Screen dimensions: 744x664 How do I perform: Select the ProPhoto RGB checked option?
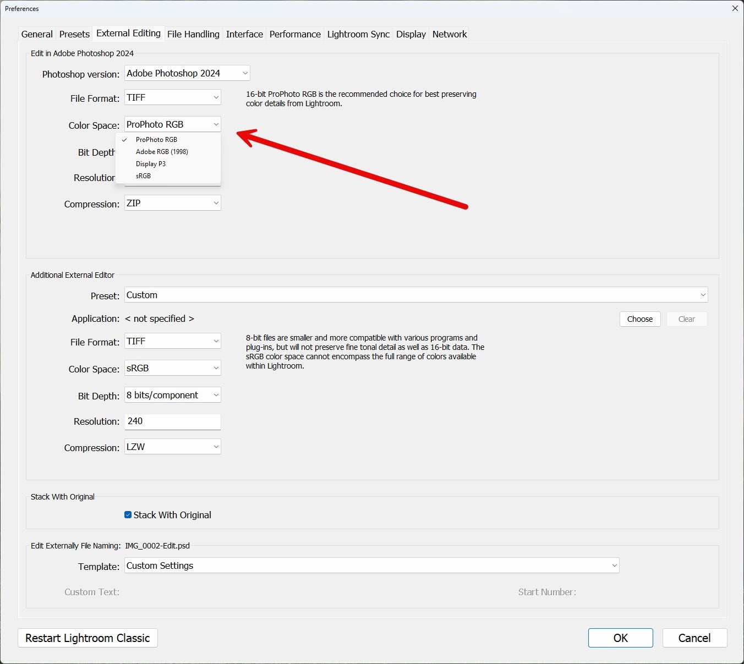click(156, 140)
